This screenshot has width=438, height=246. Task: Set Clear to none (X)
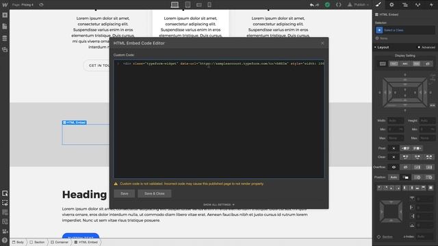394,157
